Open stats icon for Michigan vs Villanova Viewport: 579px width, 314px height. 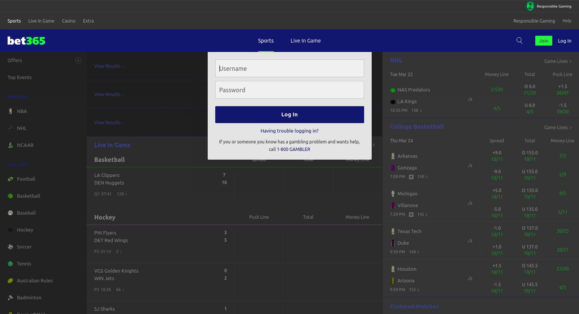point(470,203)
